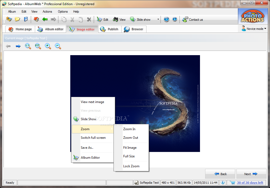Select Zoom Out from submenu

pos(131,138)
